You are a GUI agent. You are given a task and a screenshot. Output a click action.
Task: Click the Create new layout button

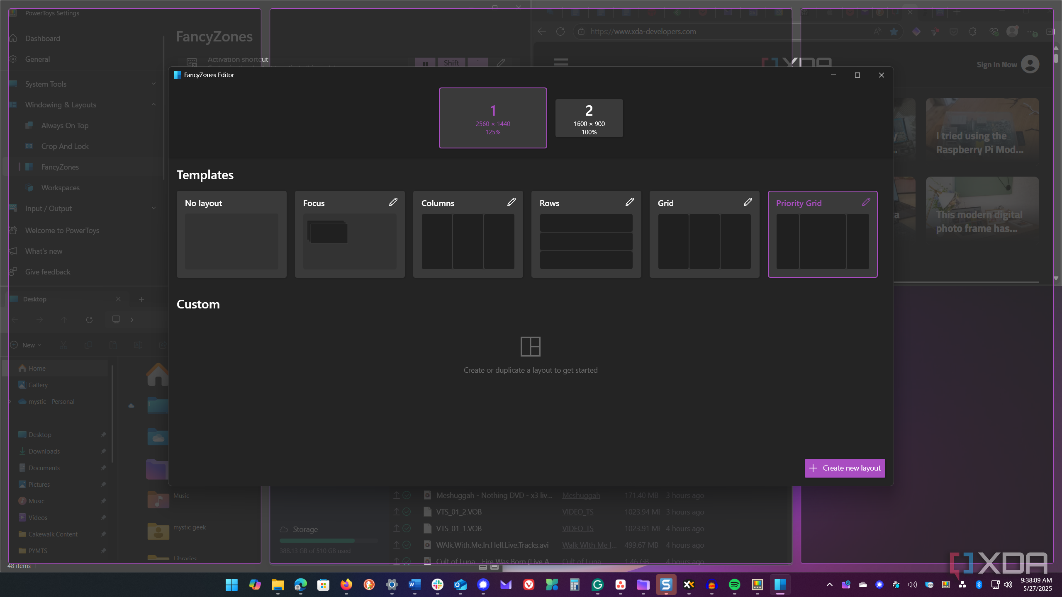845,468
